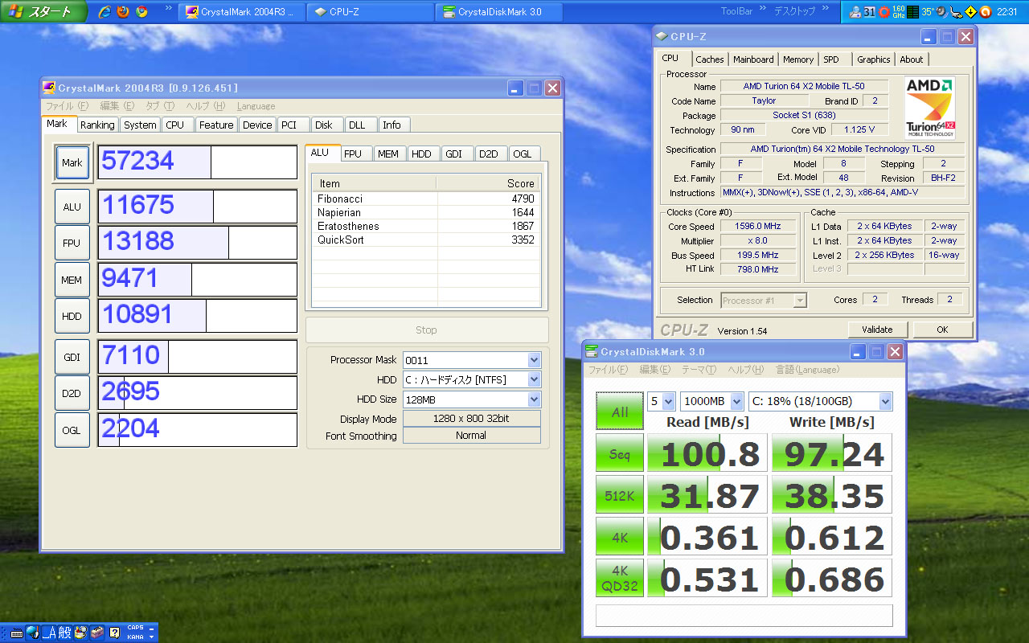Open the CrystalMark 編集 menu

click(x=117, y=106)
